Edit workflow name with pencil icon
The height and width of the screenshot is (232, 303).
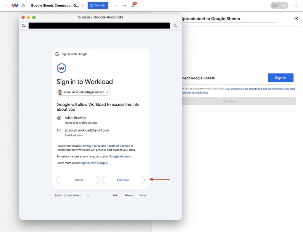(83, 6)
